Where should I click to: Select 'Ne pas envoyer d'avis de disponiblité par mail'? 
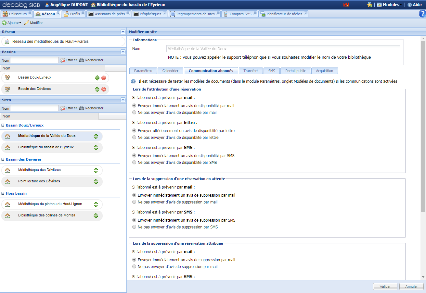[134, 113]
